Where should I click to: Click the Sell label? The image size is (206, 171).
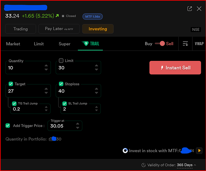tap(169, 44)
